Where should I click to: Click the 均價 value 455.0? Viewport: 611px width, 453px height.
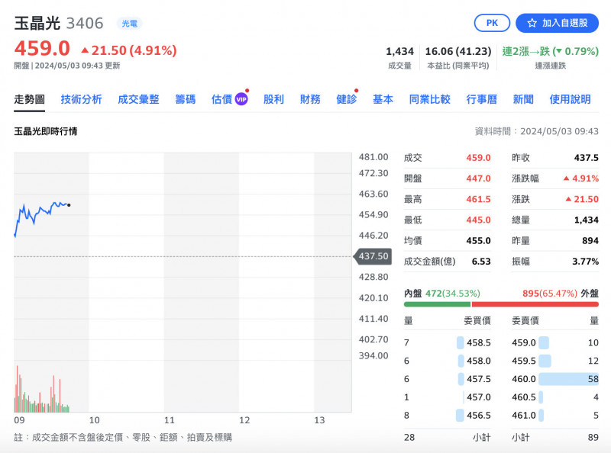[478, 240]
